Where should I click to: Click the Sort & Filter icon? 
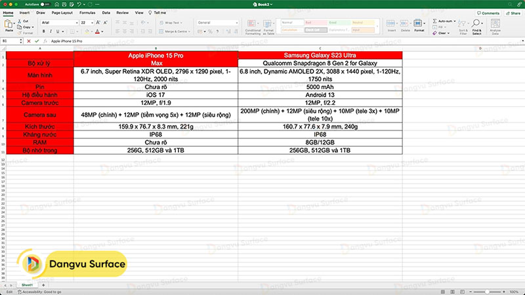tap(464, 26)
